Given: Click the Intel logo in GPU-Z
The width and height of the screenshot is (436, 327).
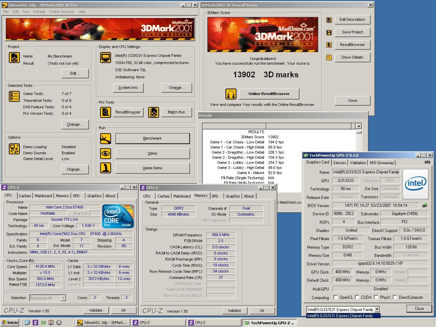Looking at the screenshot, I should pyautogui.click(x=416, y=184).
